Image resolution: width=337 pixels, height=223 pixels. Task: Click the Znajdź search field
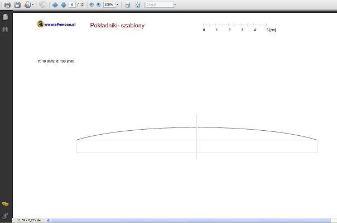[160, 4]
